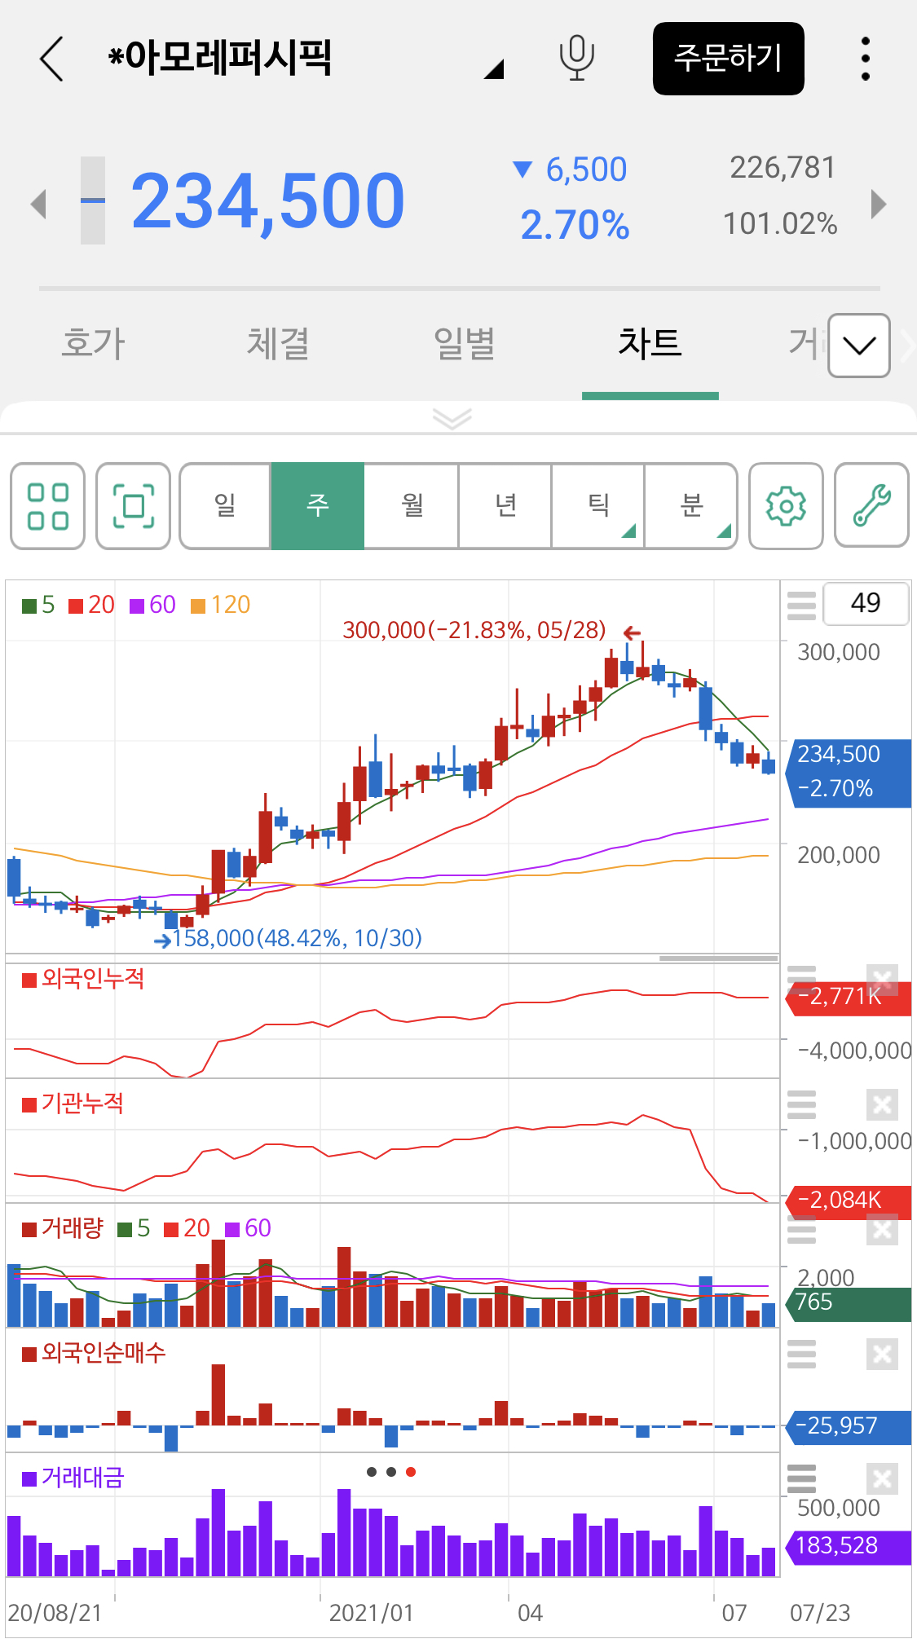Switch to the 호가 tab
The height and width of the screenshot is (1639, 917).
click(93, 343)
